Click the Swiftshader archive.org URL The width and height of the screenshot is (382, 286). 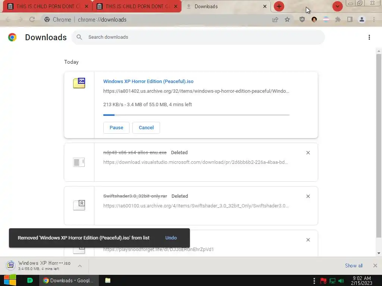click(x=196, y=206)
